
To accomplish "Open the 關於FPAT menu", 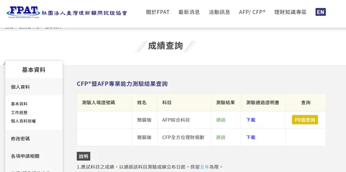I will [158, 12].
